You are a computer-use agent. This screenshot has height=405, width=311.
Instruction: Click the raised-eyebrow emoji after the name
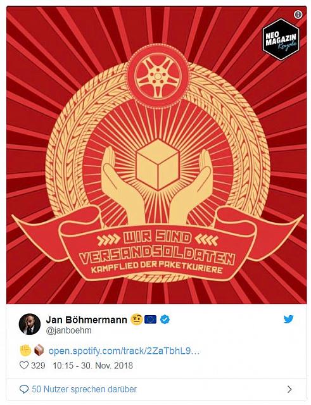pos(137,320)
